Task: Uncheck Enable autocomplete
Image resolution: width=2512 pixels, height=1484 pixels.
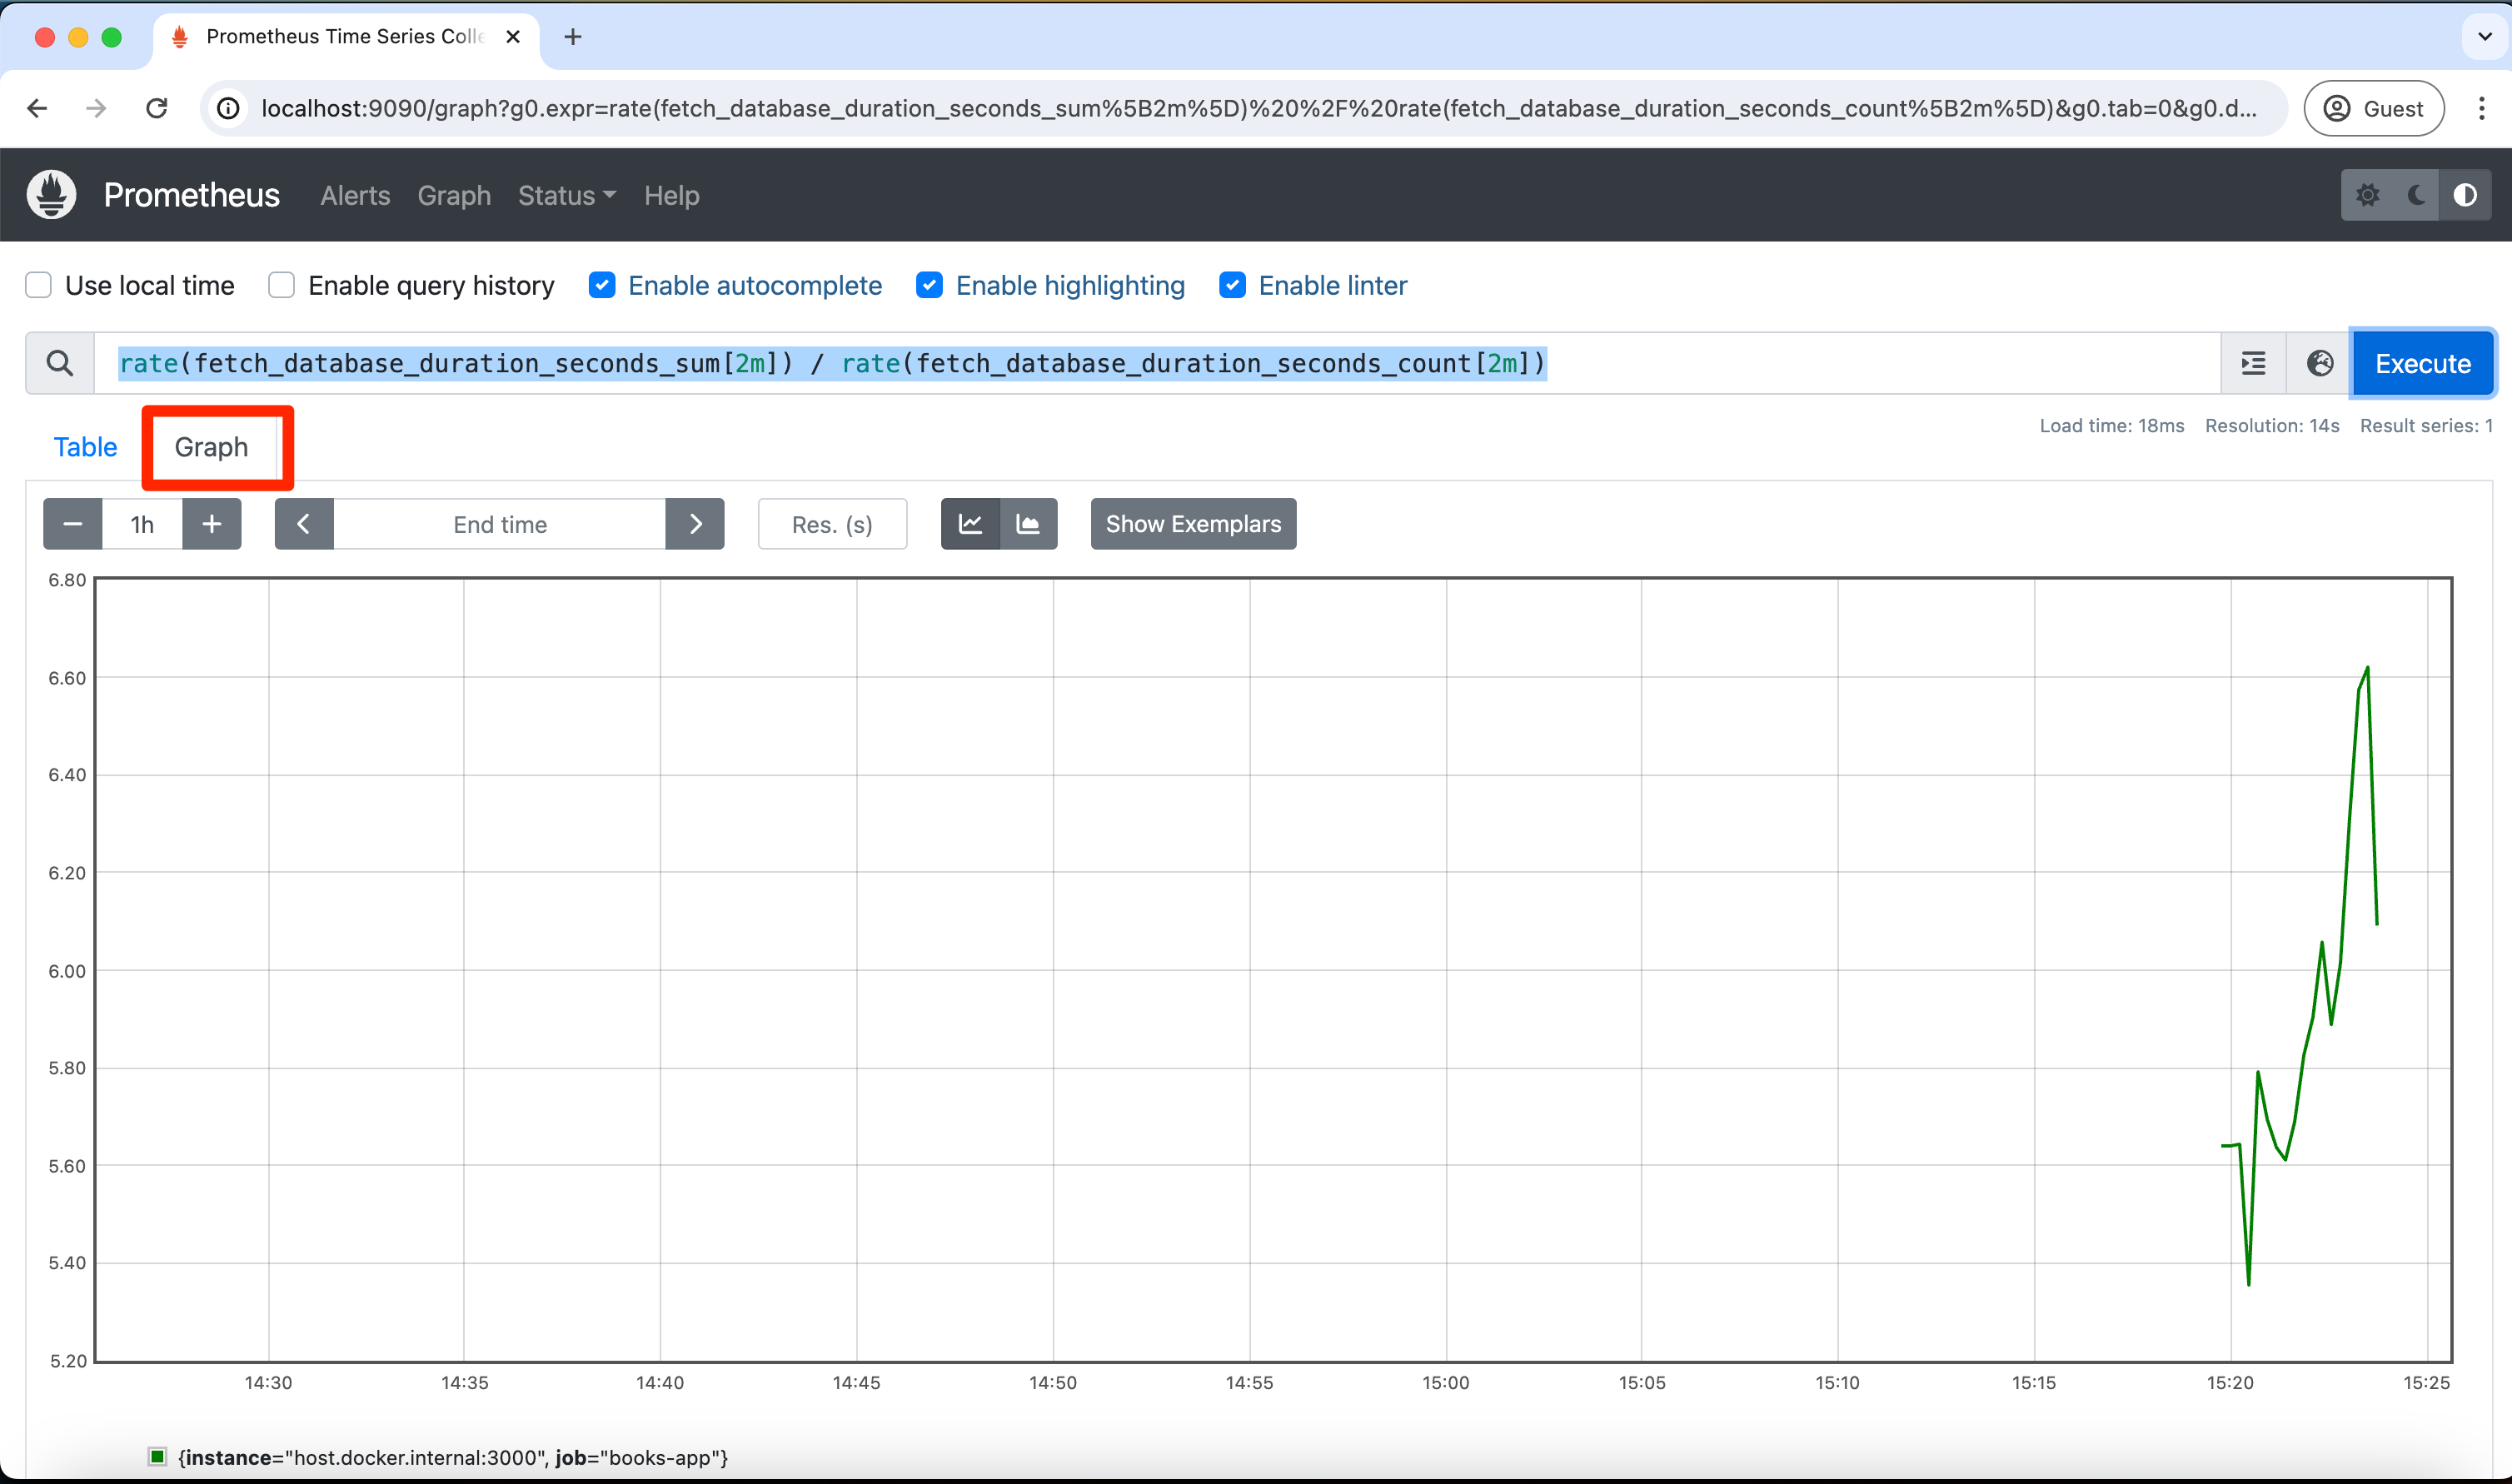Action: (x=602, y=285)
